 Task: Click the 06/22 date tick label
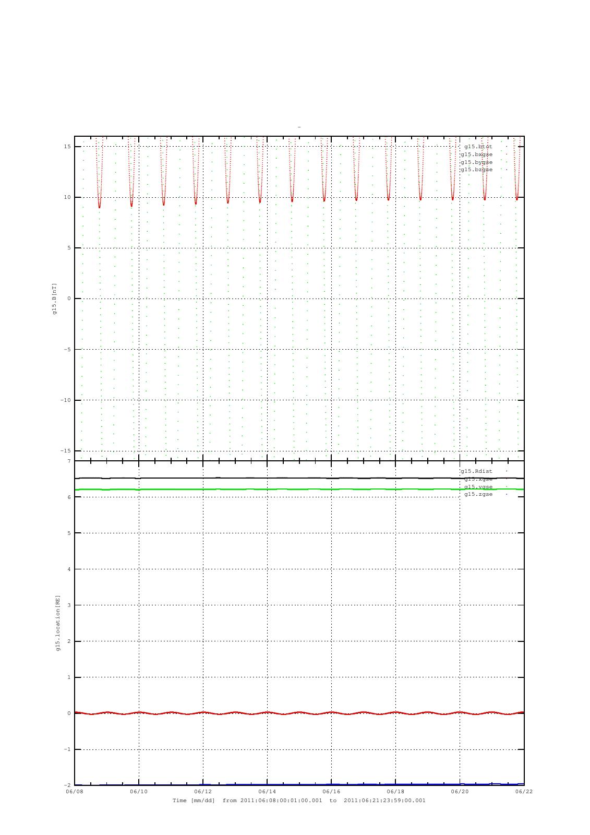(x=524, y=792)
